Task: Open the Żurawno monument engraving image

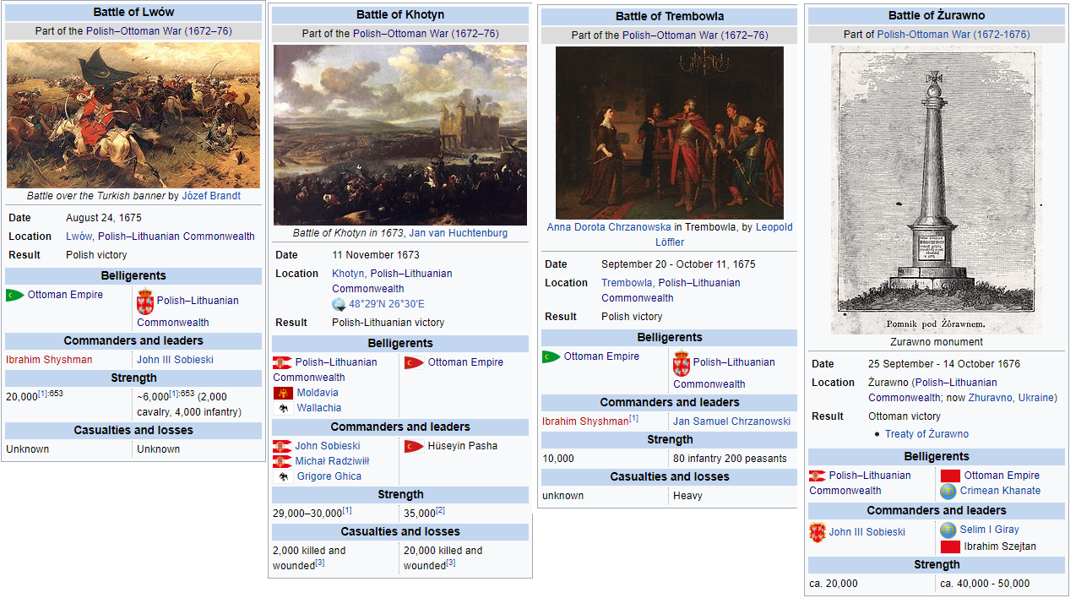Action: pyautogui.click(x=937, y=190)
